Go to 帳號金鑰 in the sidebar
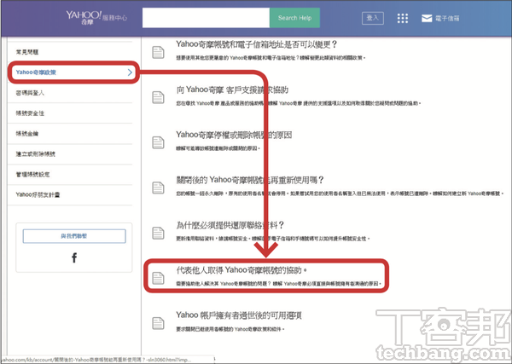The width and height of the screenshot is (512, 364). [x=27, y=133]
